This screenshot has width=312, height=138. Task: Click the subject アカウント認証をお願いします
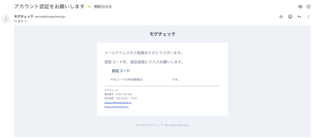49,6
